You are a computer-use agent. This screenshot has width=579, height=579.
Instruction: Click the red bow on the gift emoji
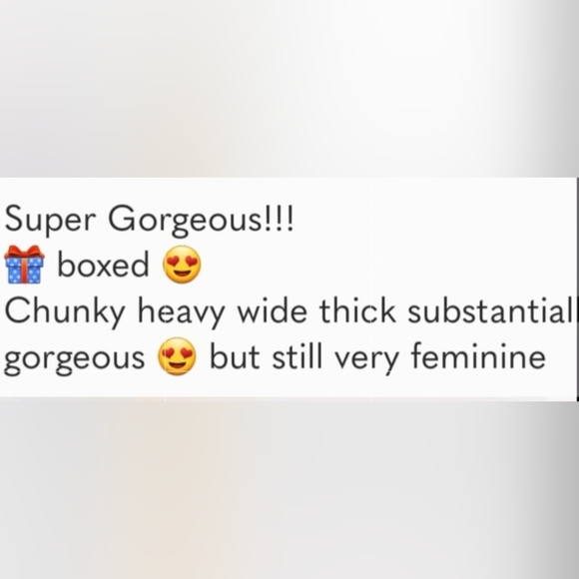click(x=24, y=252)
